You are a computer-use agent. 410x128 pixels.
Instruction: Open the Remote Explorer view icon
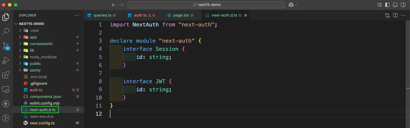coord(6,89)
